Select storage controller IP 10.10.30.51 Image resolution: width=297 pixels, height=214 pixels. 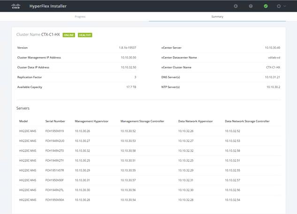[x=128, y=161]
